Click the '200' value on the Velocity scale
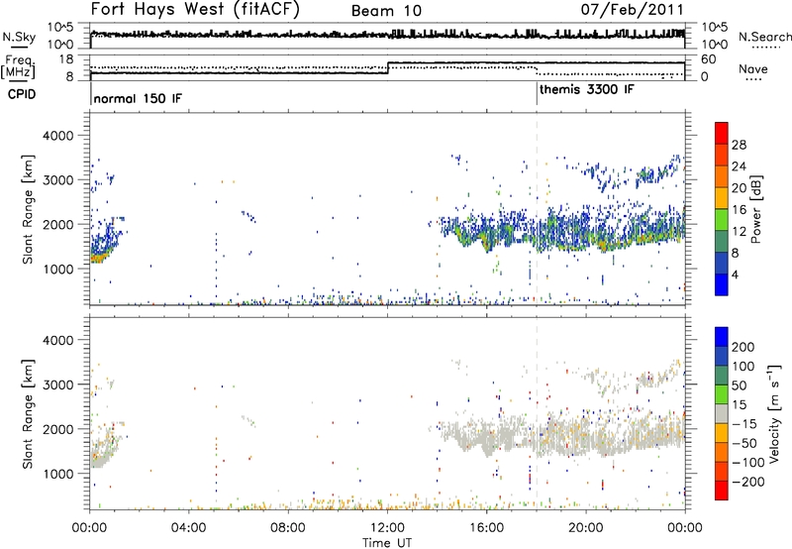This screenshot has height=549, width=792. click(x=742, y=347)
